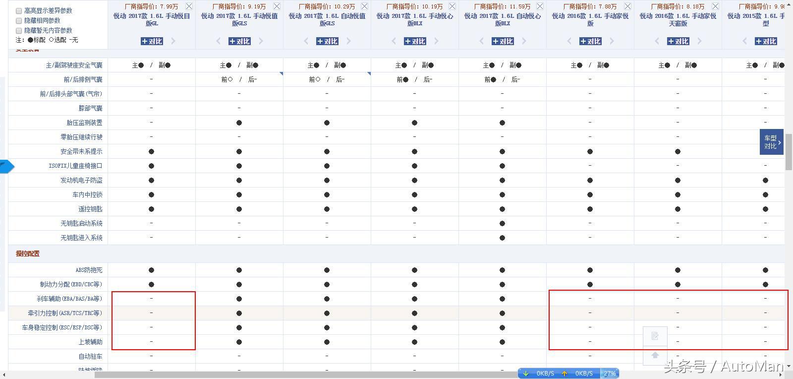Shift 9.19万 手动悦值版GLS column left
The width and height of the screenshot is (793, 379).
pyautogui.click(x=218, y=41)
